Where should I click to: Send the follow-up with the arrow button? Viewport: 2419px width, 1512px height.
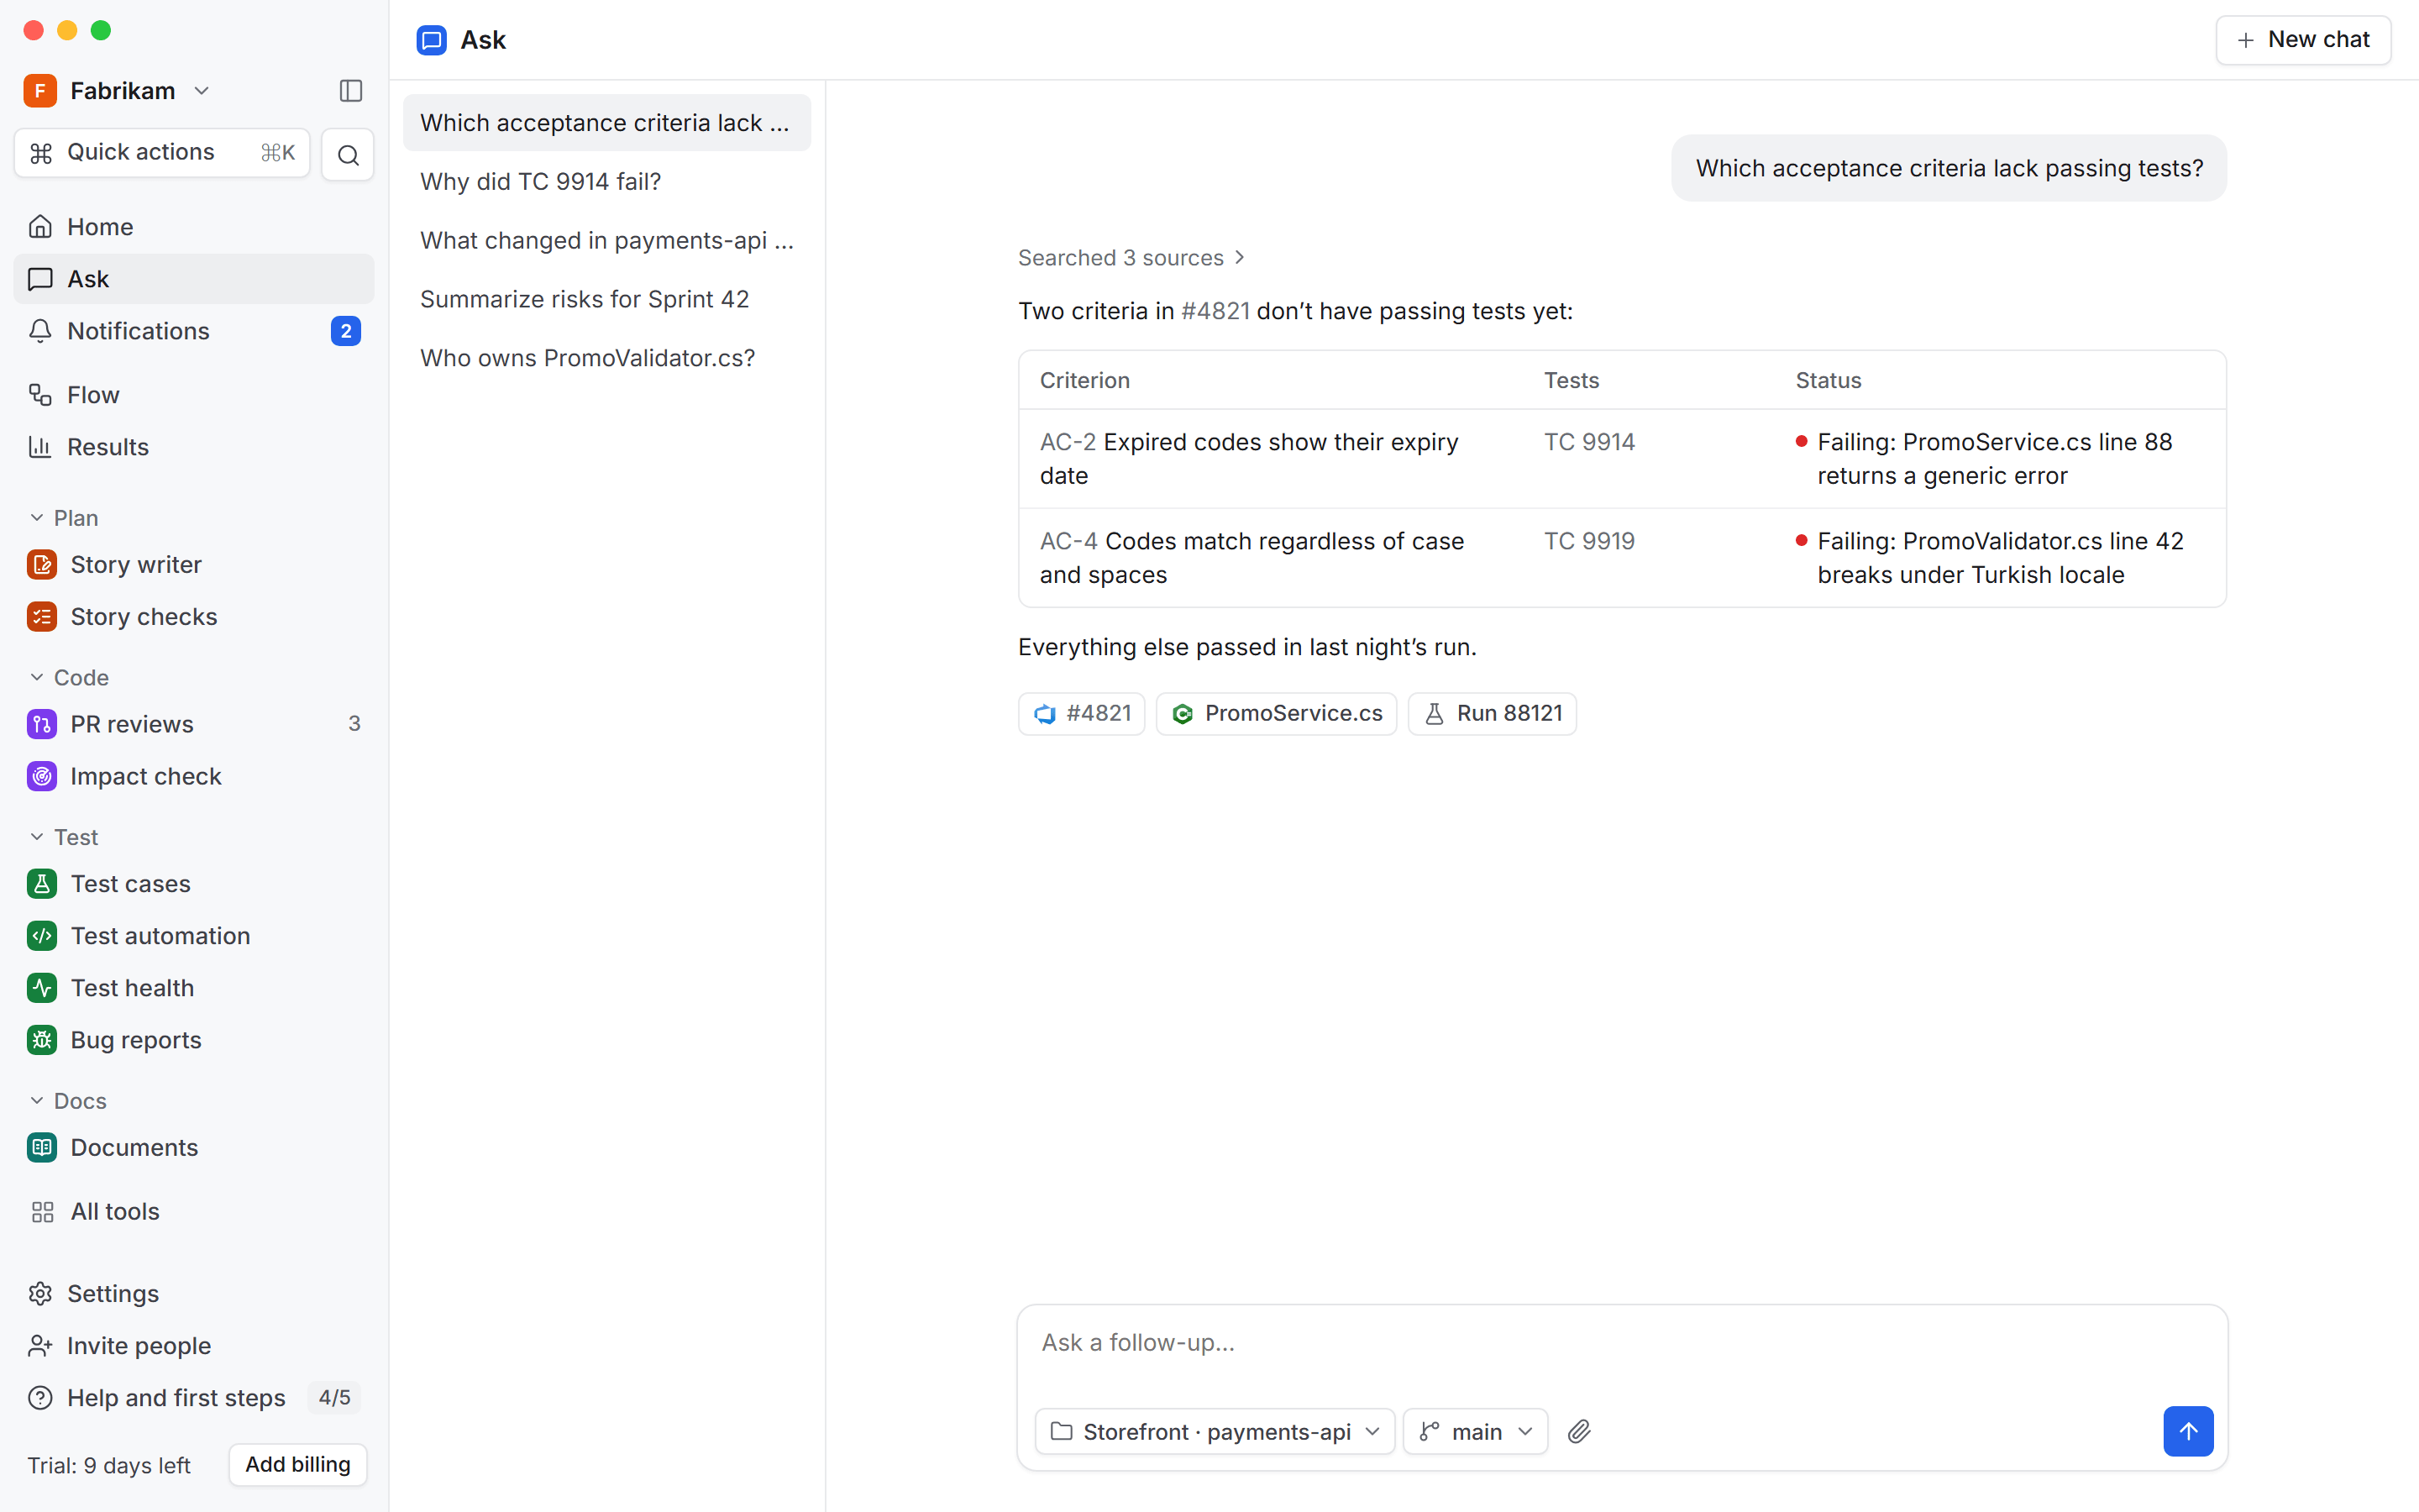[x=2187, y=1431]
